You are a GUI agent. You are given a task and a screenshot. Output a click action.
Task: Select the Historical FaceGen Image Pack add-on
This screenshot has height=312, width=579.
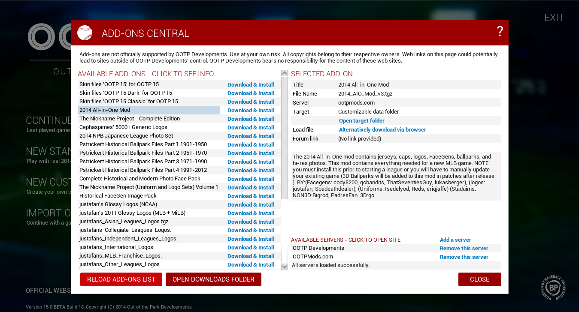[118, 196]
